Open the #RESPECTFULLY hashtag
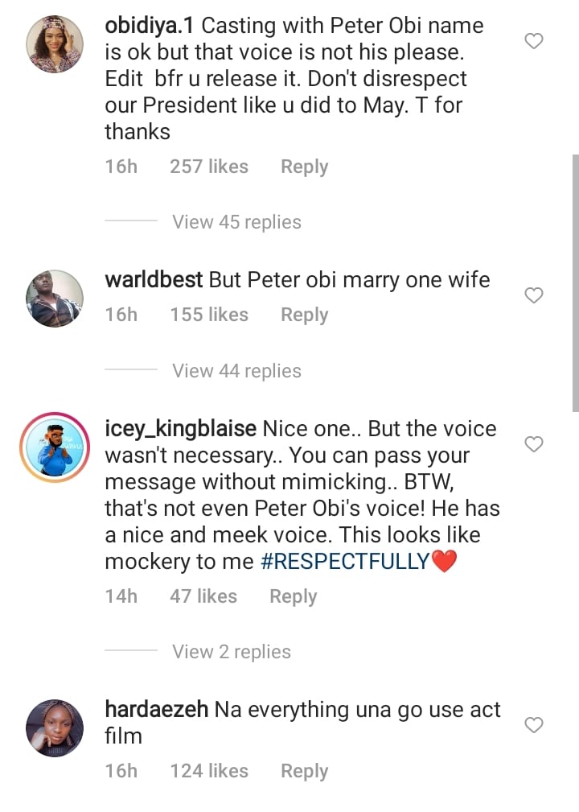The image size is (579, 812). click(345, 562)
